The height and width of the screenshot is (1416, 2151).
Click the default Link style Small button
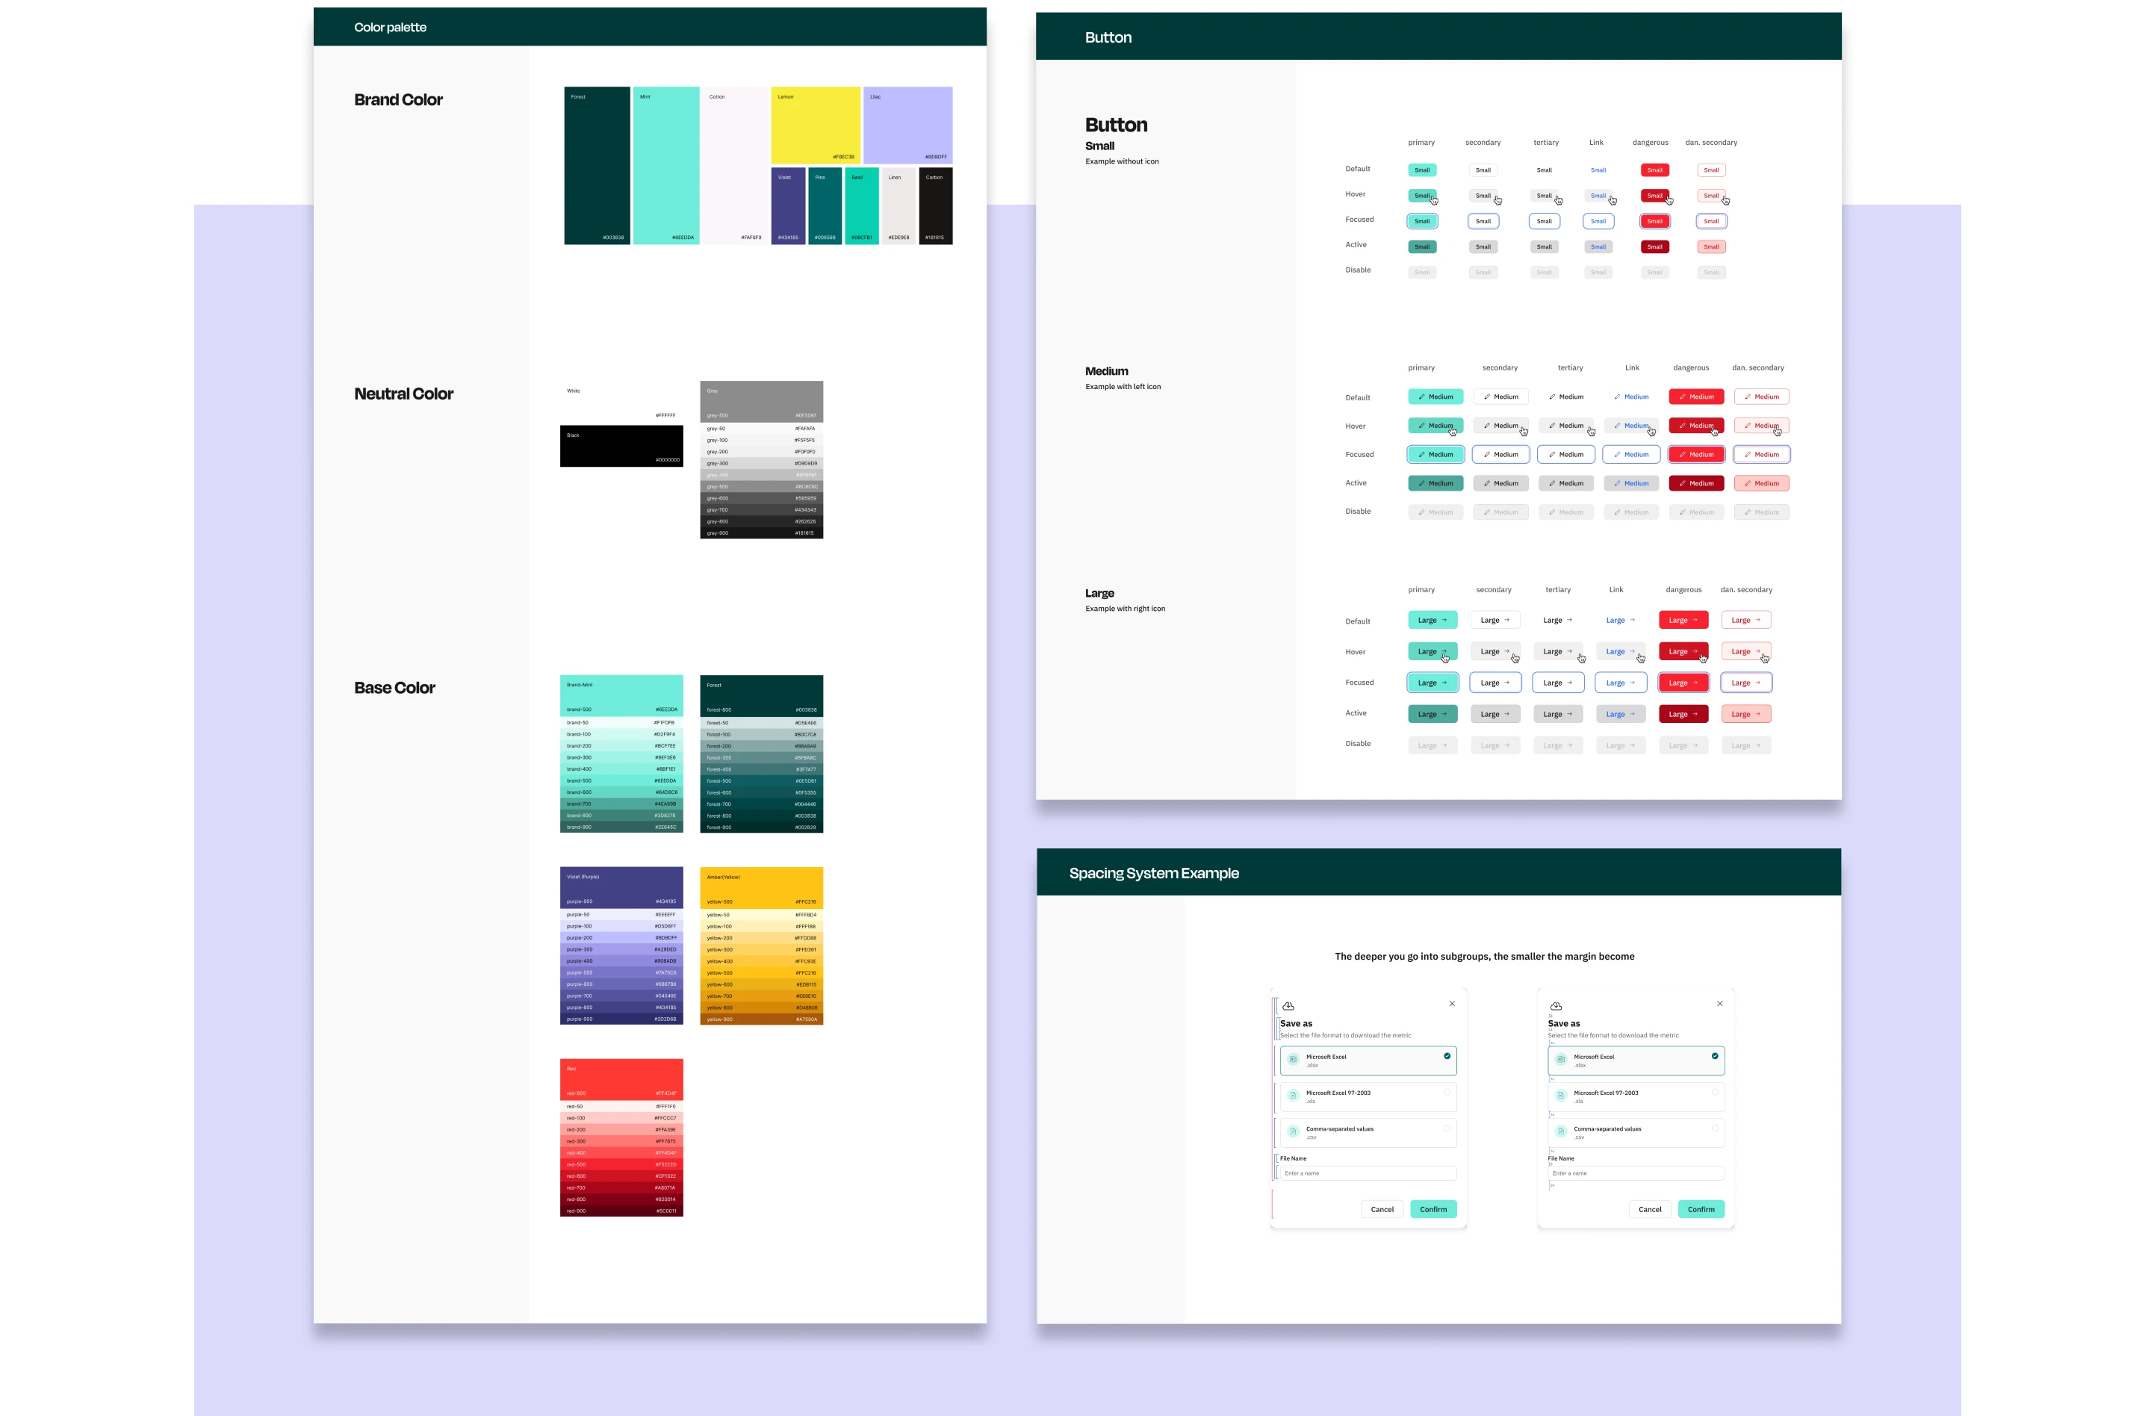[1598, 170]
